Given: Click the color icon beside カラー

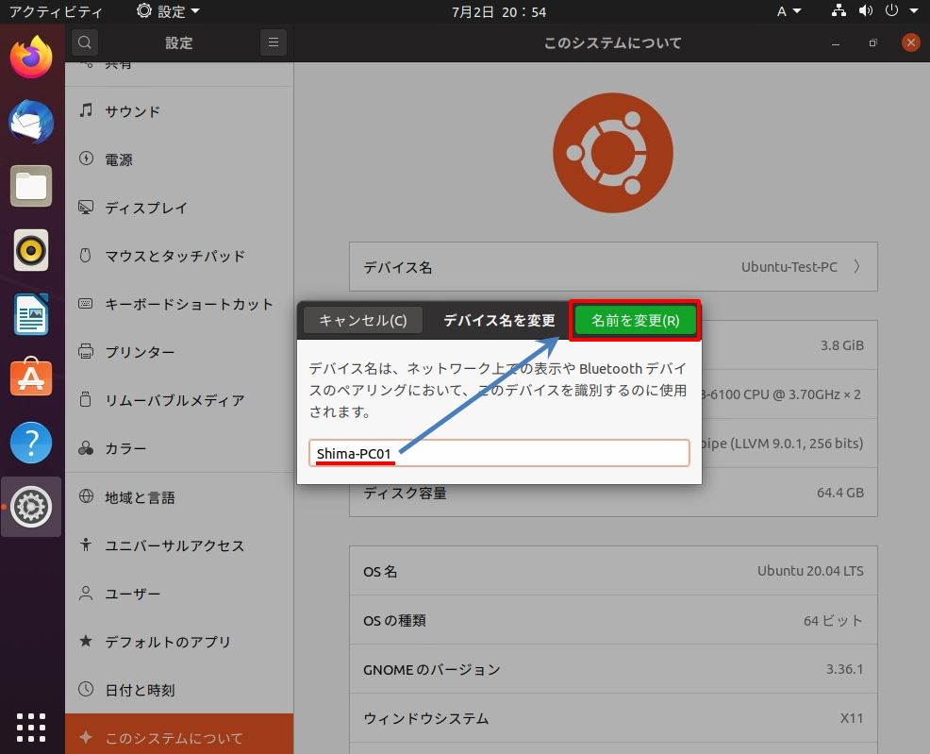Looking at the screenshot, I should pos(86,448).
